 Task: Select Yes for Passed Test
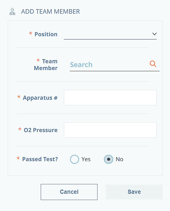74,159
